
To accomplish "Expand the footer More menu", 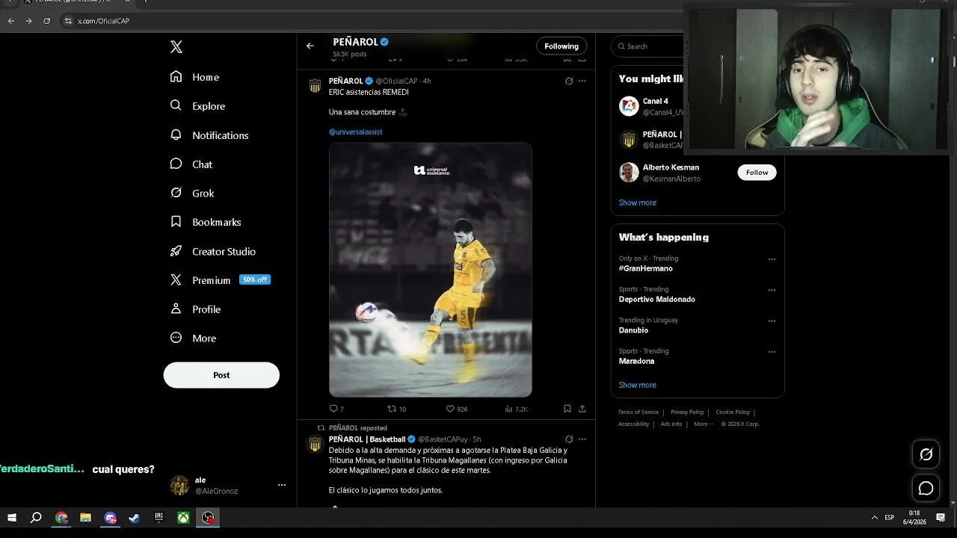I will [704, 424].
